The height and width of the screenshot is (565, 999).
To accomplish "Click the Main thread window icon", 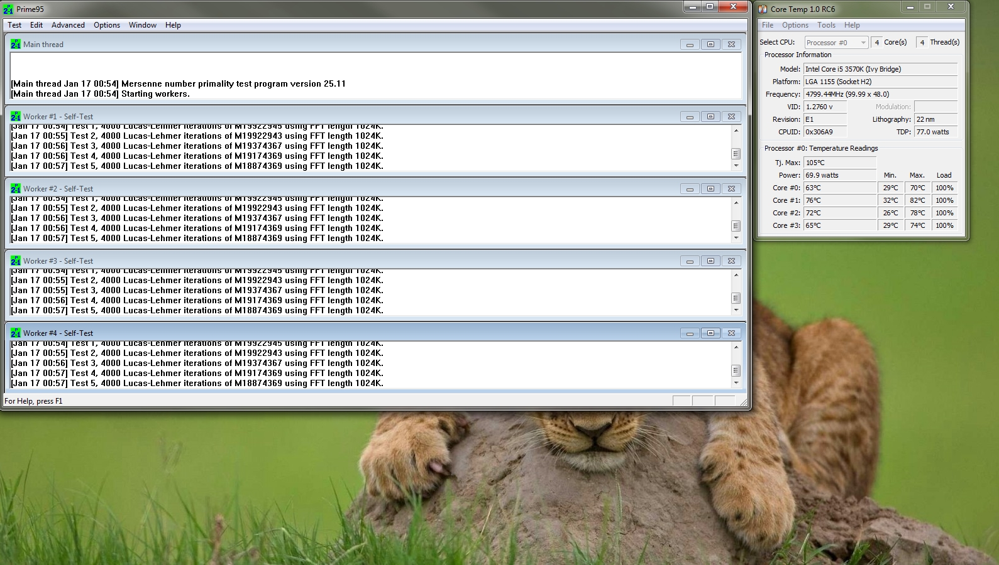I will tap(15, 45).
